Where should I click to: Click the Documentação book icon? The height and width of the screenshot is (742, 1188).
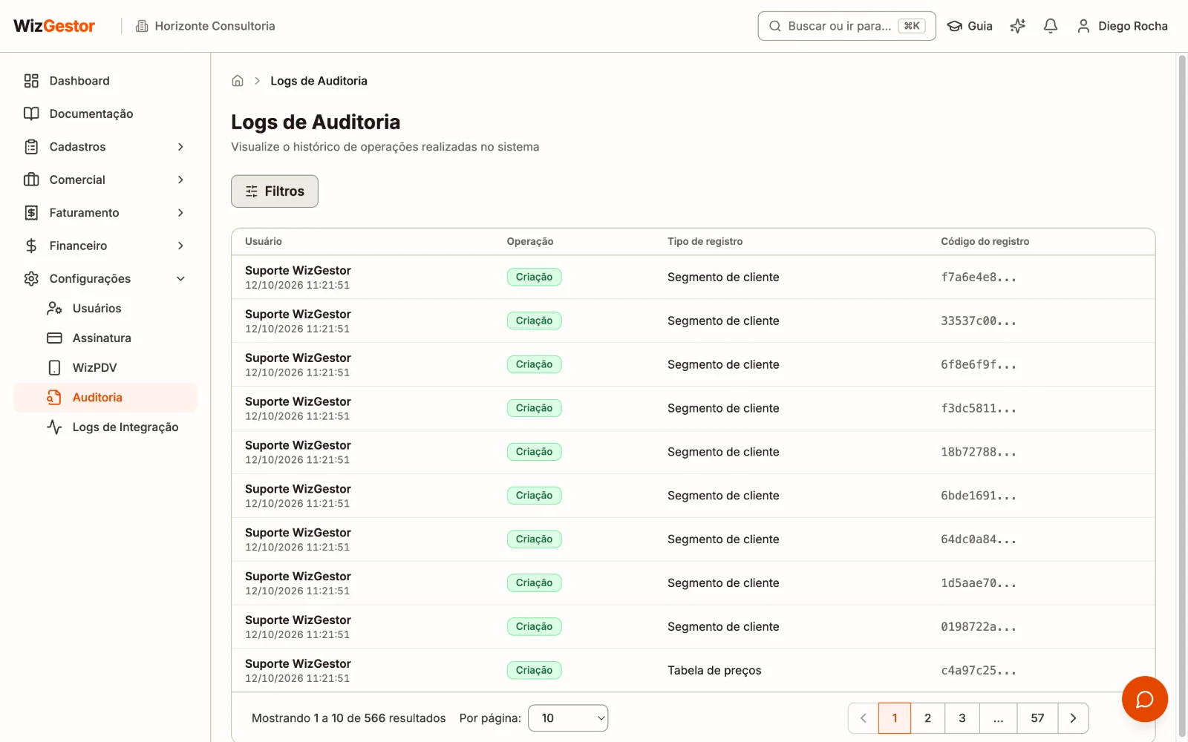click(x=31, y=114)
